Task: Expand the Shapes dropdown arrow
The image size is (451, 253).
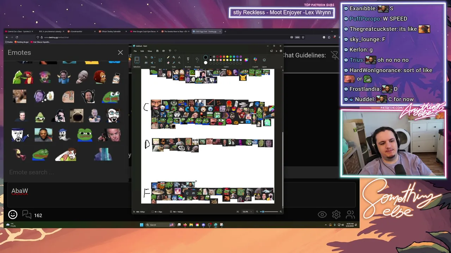Action: (197, 62)
